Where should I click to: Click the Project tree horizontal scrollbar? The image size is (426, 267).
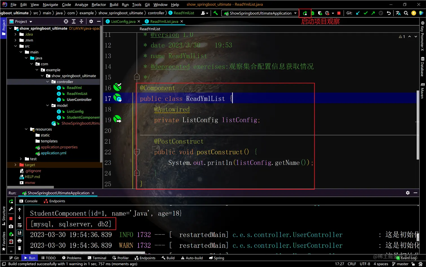[x=30, y=187]
